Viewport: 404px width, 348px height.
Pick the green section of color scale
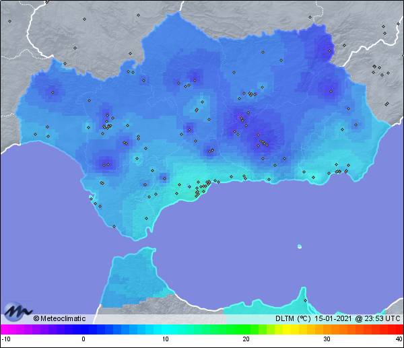click(242, 329)
